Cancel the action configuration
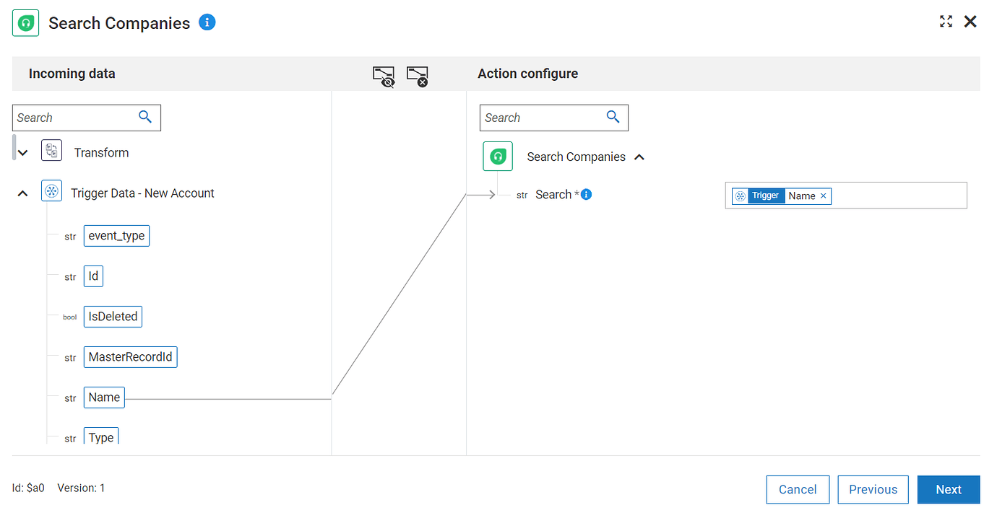The image size is (997, 518). click(798, 489)
